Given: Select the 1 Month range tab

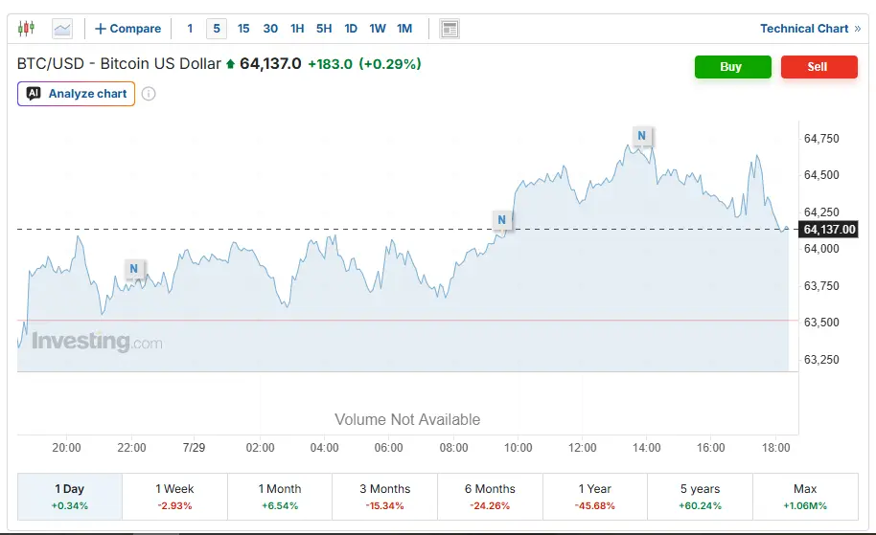Looking at the screenshot, I should tap(280, 497).
